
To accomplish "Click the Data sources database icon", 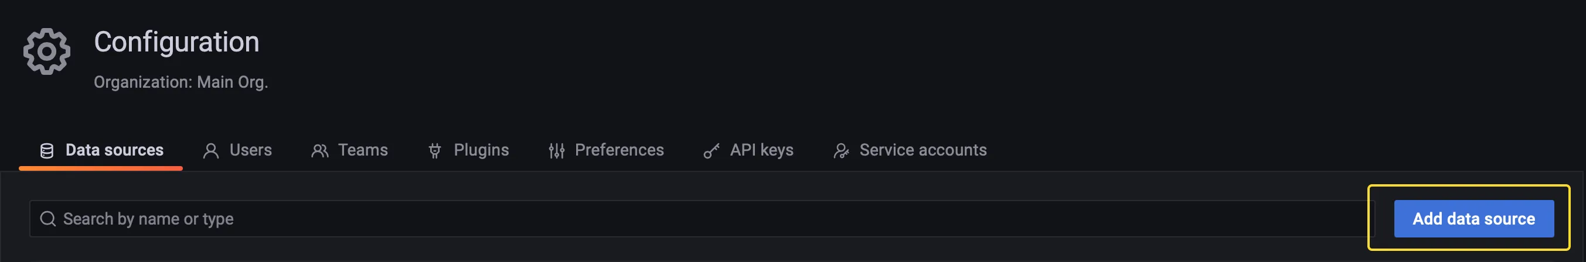I will coord(47,151).
